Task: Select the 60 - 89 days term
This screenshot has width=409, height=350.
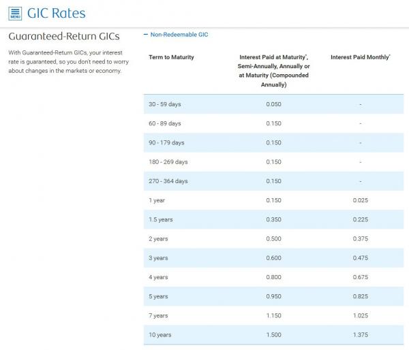Action: (165, 123)
